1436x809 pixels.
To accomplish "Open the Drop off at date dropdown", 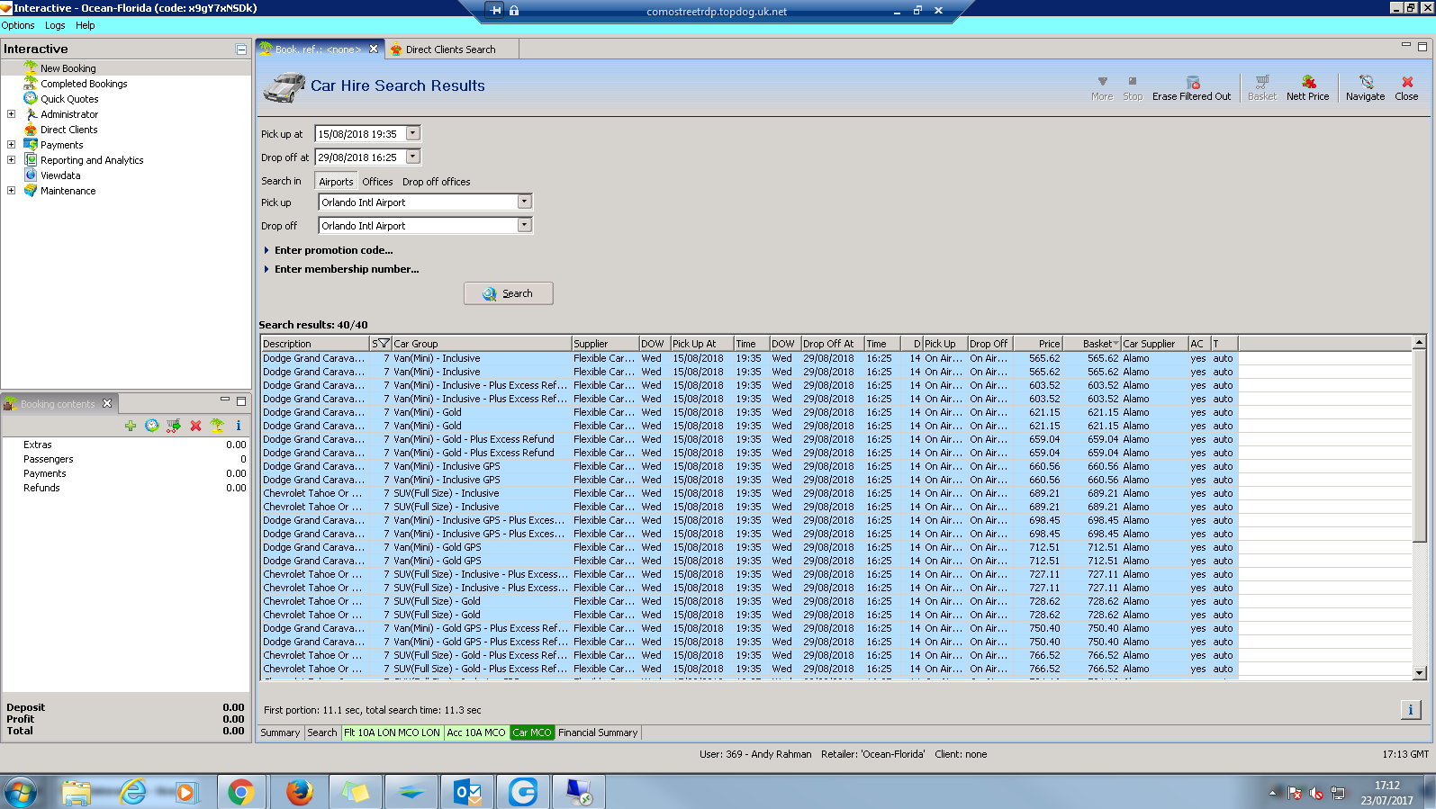I will 413,157.
